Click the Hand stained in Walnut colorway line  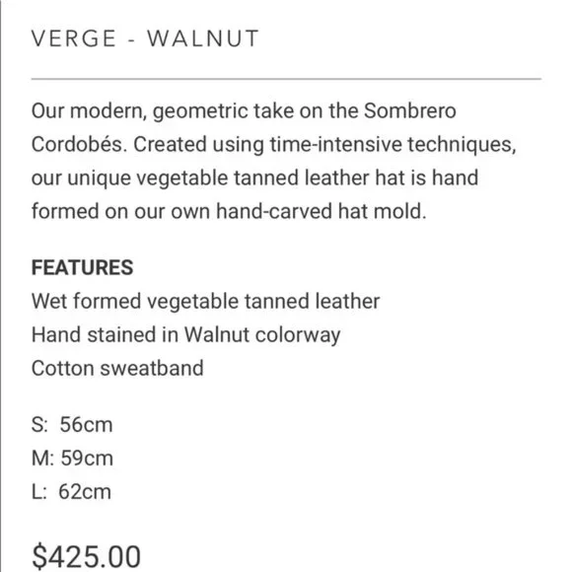(x=186, y=335)
